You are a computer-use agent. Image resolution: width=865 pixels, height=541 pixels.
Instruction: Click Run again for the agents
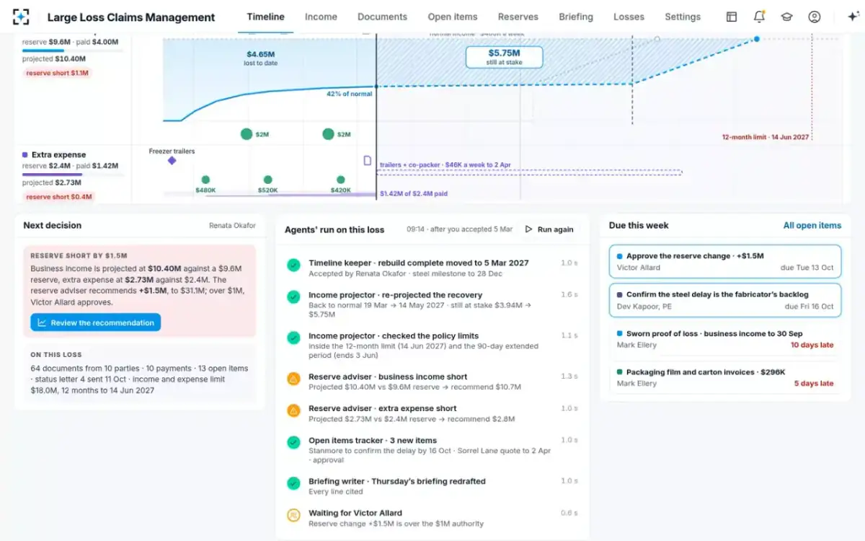point(550,229)
